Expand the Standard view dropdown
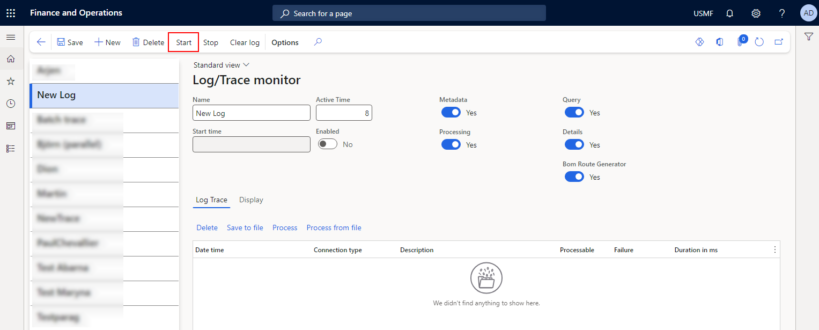Viewport: 819px width, 330px height. (x=222, y=65)
